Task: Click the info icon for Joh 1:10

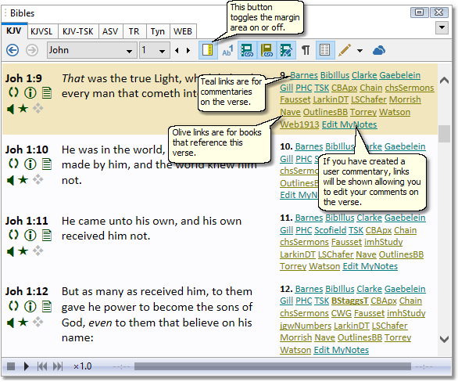Action: click(x=30, y=164)
